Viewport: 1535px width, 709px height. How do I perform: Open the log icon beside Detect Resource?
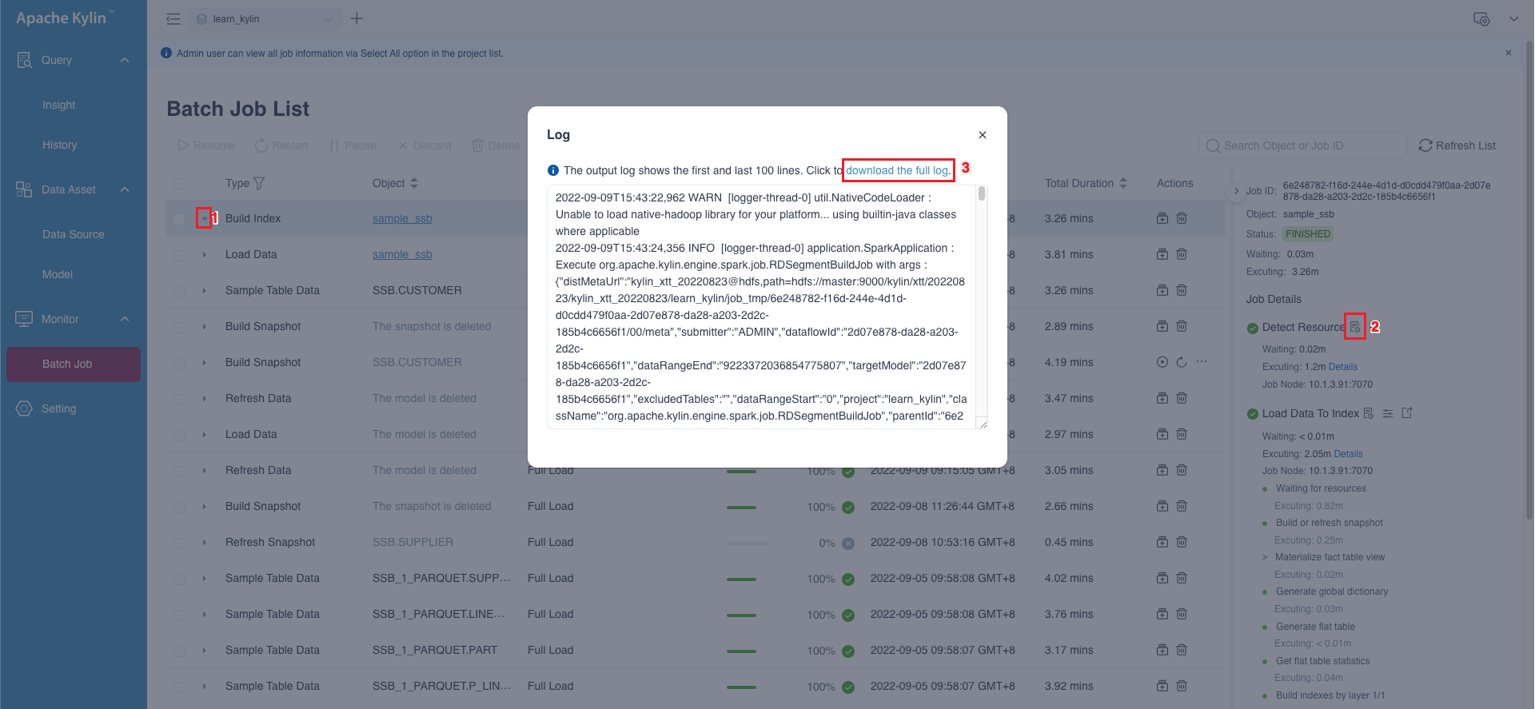click(1354, 327)
